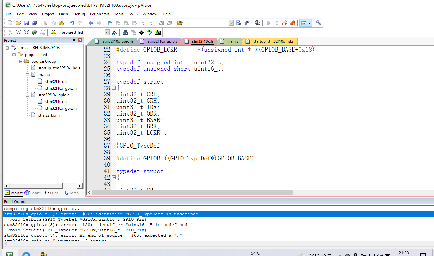
Task: Open Pack Installer icon
Action: point(158,32)
